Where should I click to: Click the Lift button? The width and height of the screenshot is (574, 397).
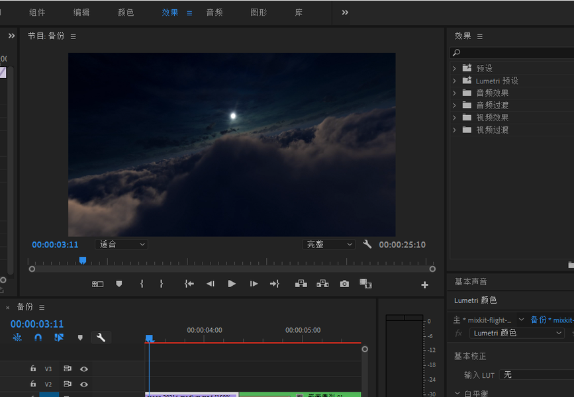coord(301,284)
